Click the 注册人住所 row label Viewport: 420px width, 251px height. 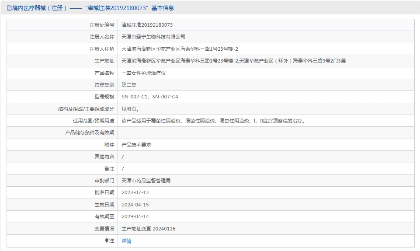coord(102,49)
